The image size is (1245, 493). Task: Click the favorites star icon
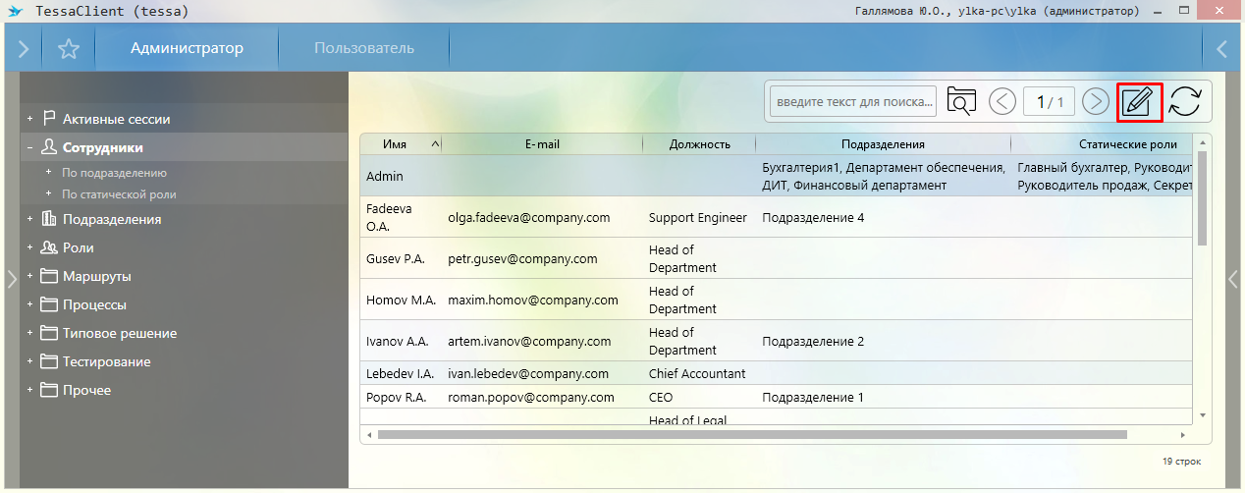click(x=68, y=49)
